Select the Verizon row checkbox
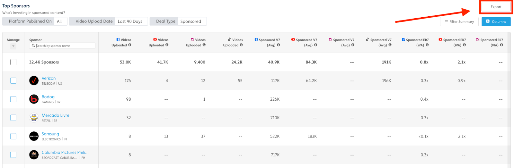 click(x=13, y=80)
